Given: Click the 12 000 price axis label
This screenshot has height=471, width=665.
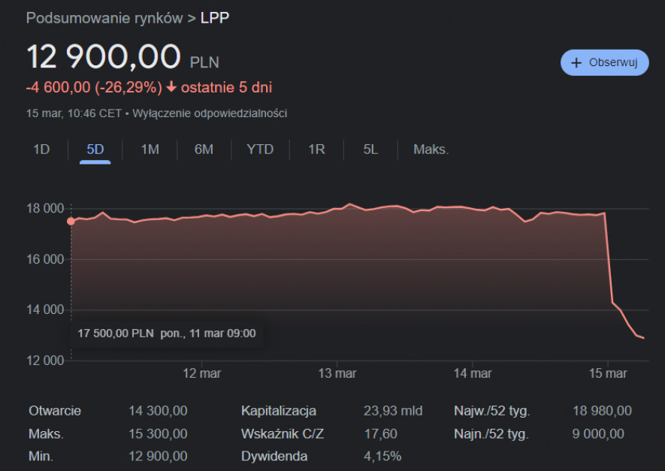Looking at the screenshot, I should [x=45, y=361].
